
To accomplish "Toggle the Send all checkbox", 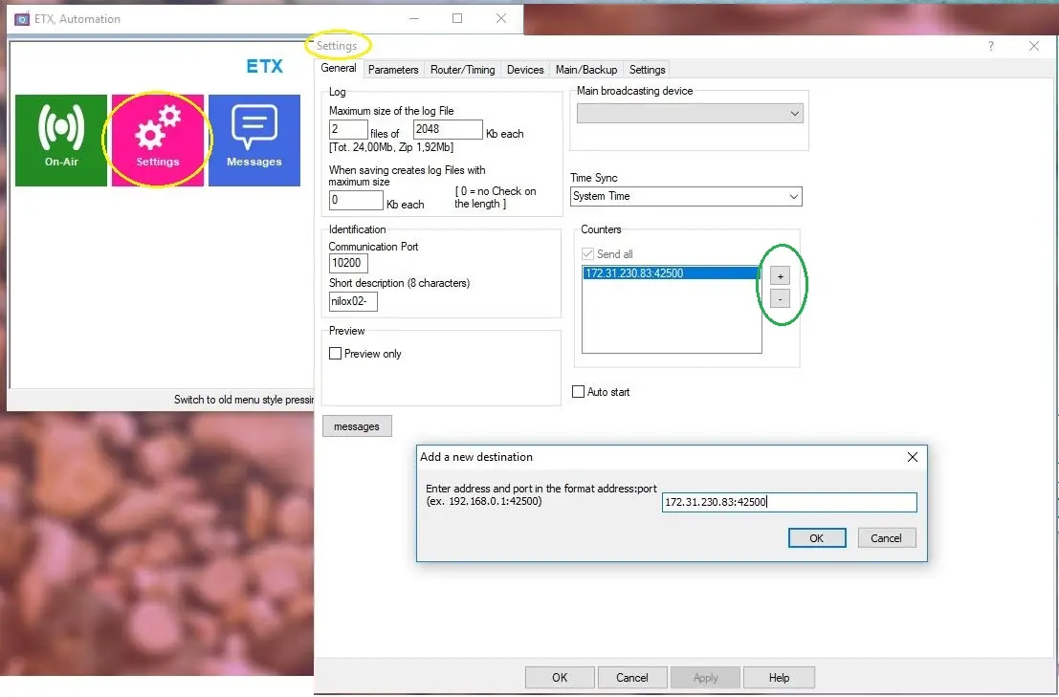I will (588, 254).
